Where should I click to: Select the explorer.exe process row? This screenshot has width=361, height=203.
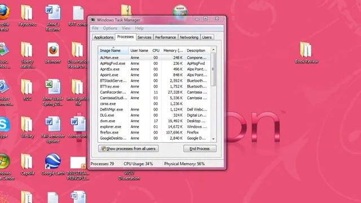pos(154,126)
